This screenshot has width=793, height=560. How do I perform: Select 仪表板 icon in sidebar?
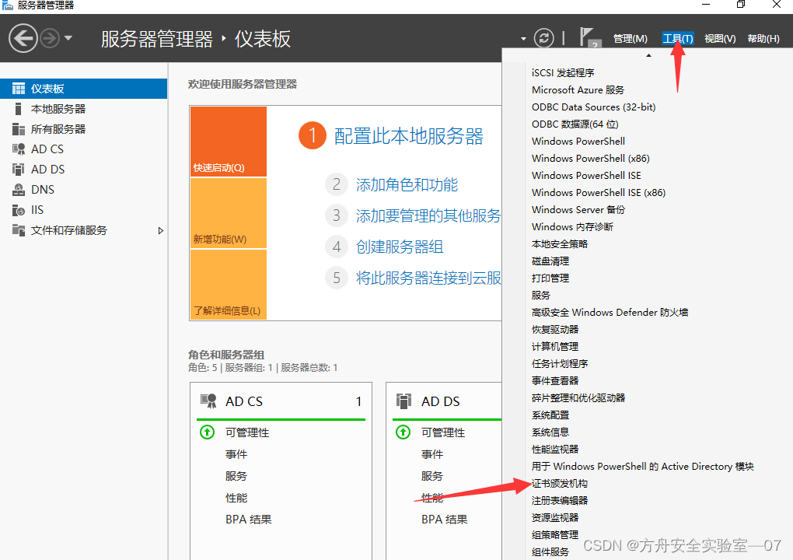[19, 89]
